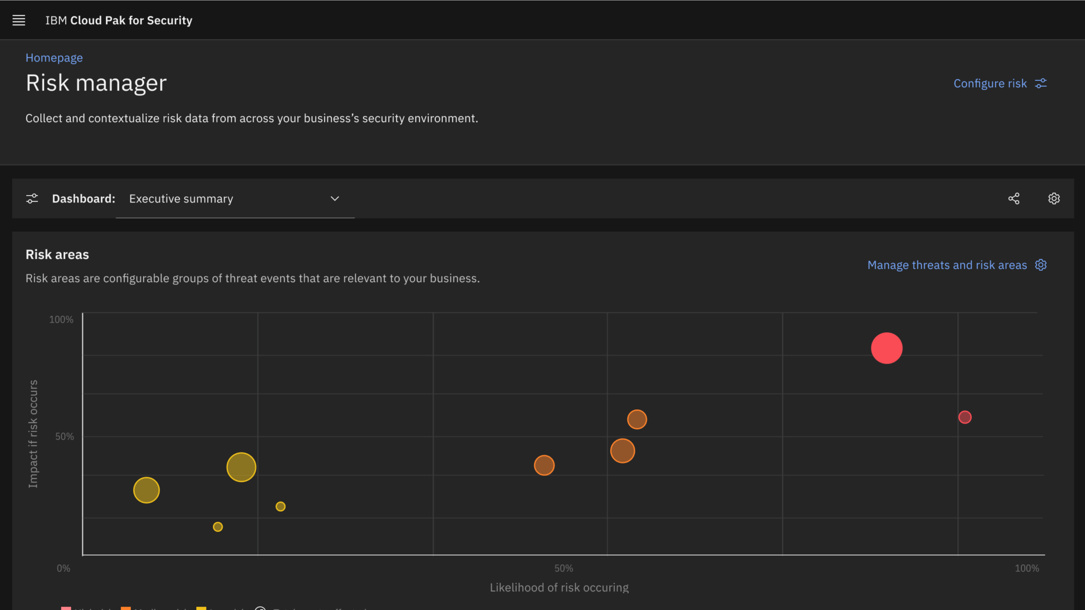Click the chevron arrow in dashboard selector
This screenshot has width=1085, height=610.
point(335,199)
